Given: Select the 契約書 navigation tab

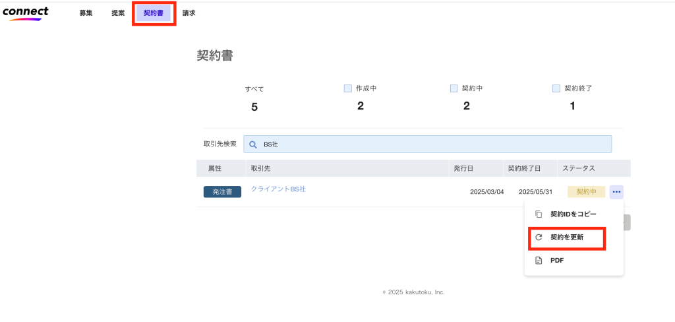Looking at the screenshot, I should pyautogui.click(x=154, y=13).
